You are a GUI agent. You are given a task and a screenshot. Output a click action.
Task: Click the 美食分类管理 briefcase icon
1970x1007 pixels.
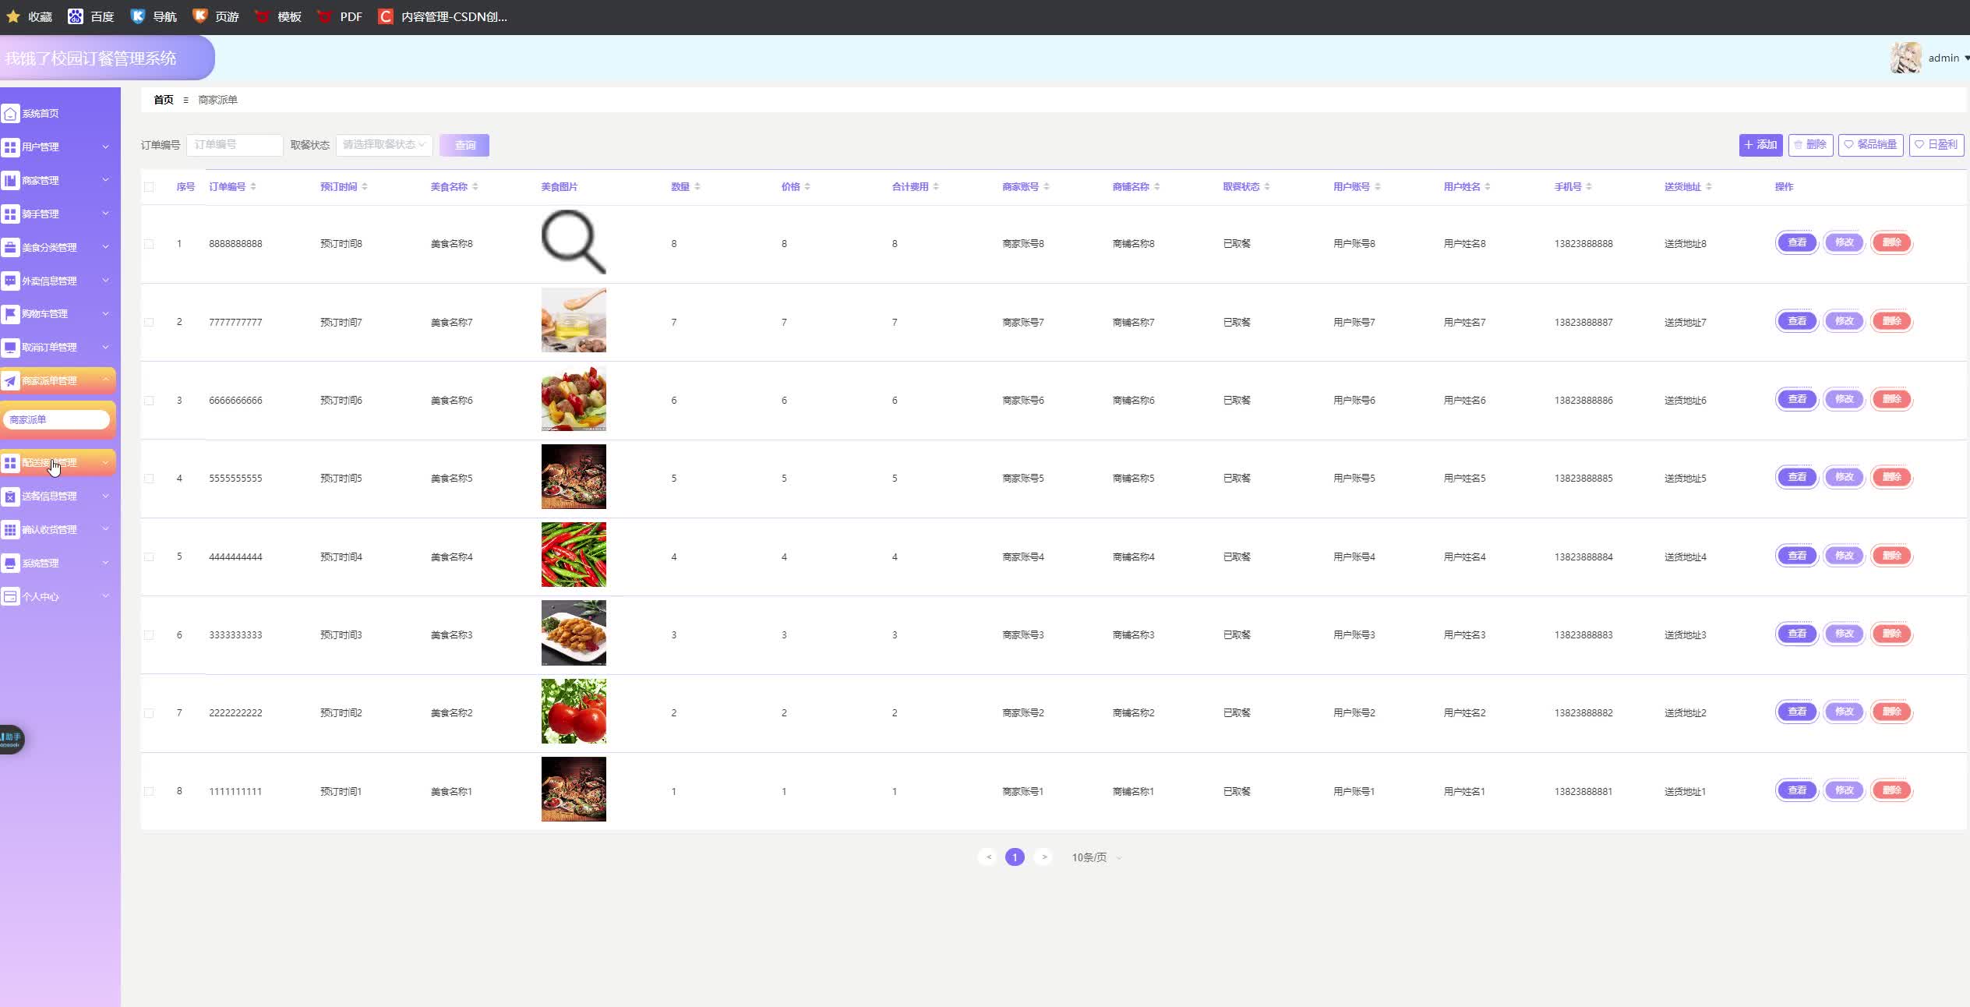tap(10, 248)
